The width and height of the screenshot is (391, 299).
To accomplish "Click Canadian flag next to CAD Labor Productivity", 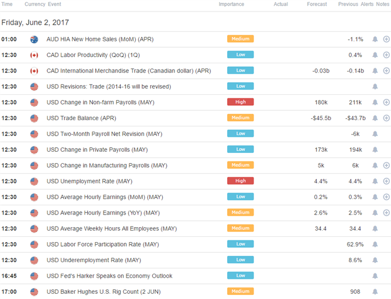I will (x=34, y=55).
